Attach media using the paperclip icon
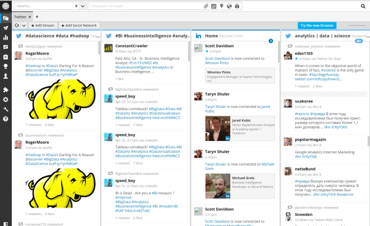The image size is (370, 226). 206,6
